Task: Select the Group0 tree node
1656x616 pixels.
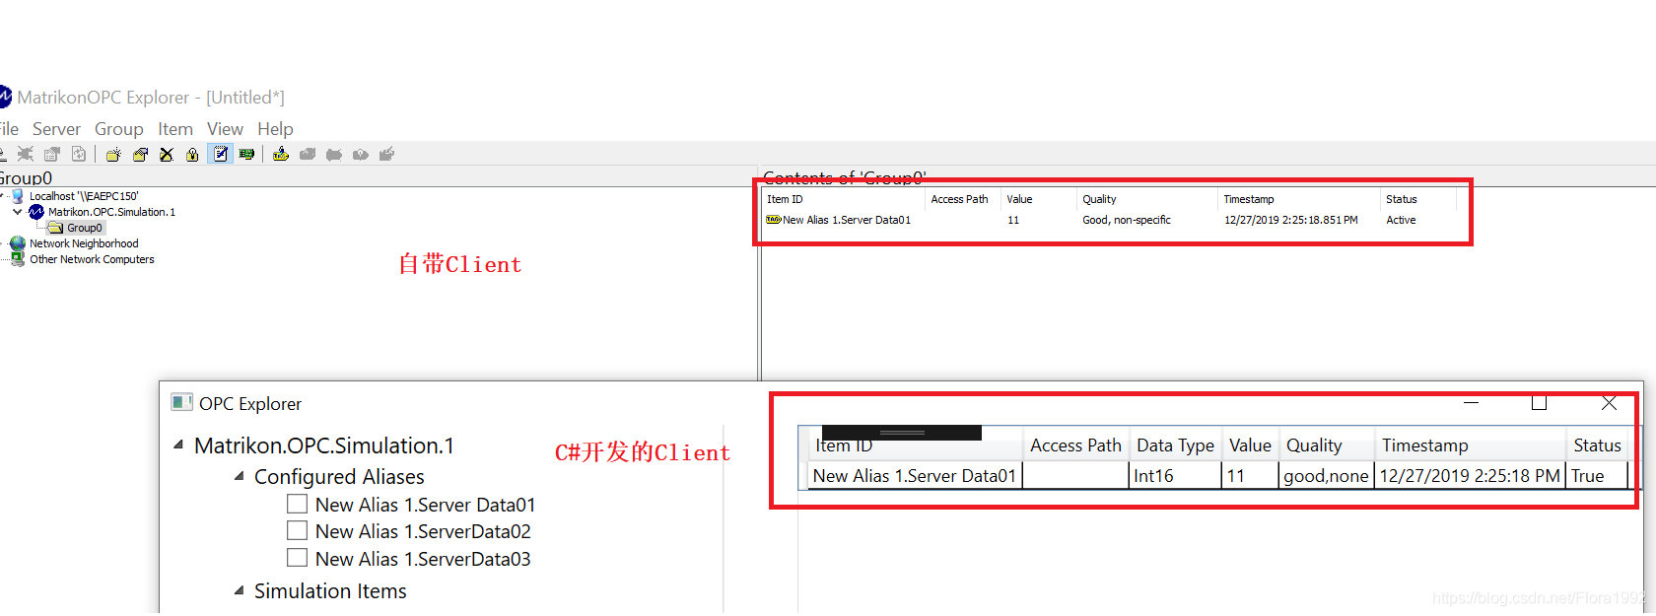Action: (x=84, y=228)
